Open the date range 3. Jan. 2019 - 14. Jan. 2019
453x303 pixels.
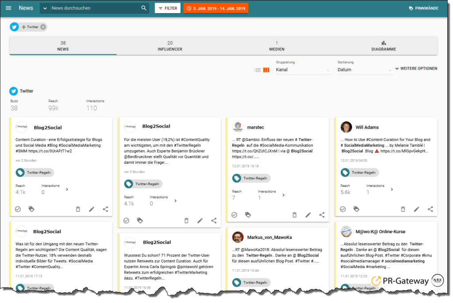pos(216,8)
